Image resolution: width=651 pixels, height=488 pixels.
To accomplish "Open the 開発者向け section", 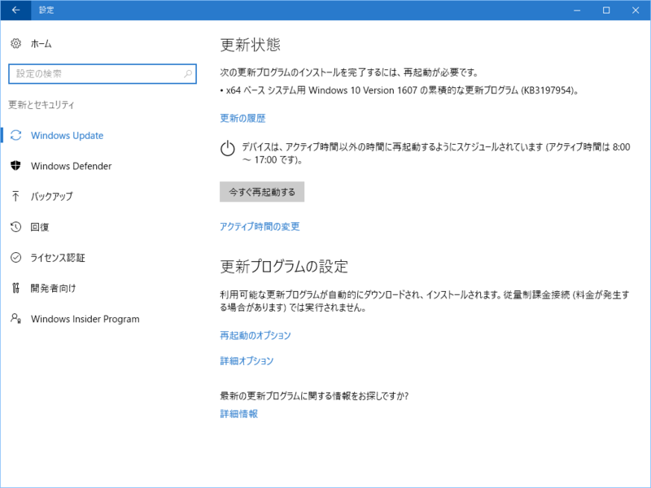I will click(53, 288).
